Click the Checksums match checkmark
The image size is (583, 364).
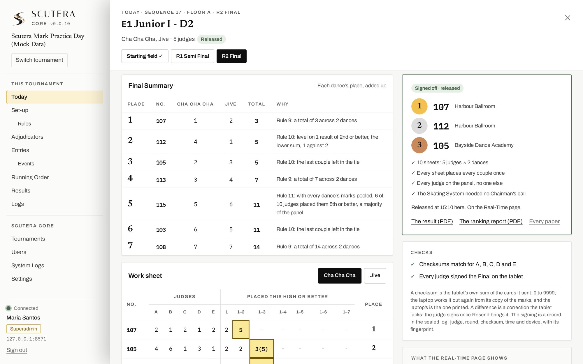click(413, 264)
